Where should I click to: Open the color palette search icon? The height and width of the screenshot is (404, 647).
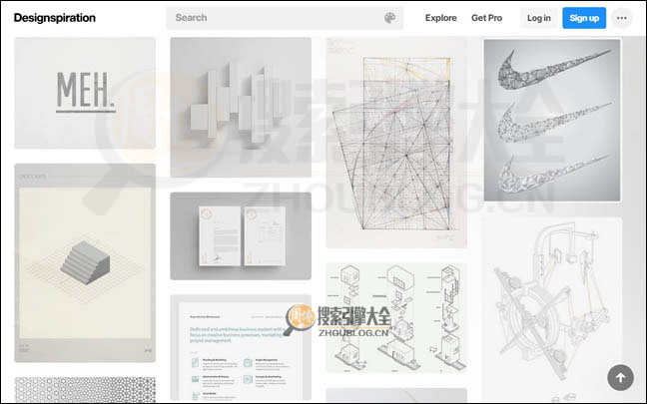(389, 18)
